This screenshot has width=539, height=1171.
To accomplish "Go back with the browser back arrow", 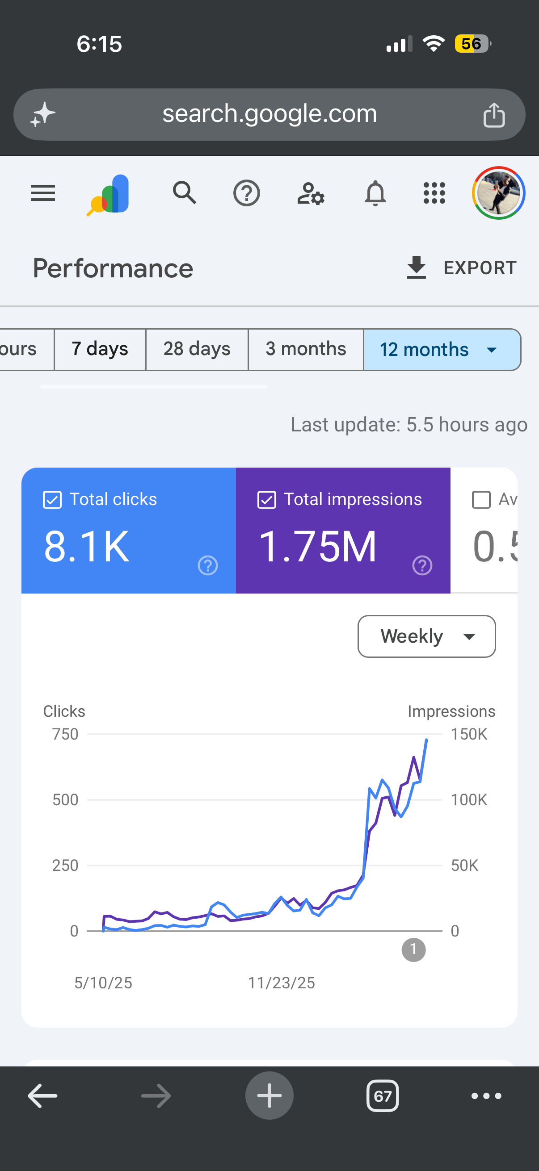I will pos(42,1096).
